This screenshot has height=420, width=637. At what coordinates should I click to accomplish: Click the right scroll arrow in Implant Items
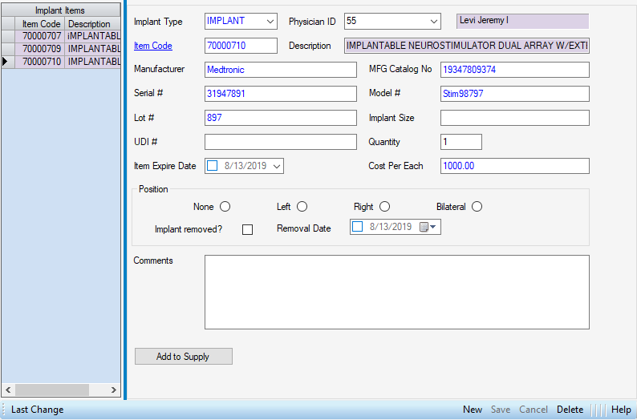point(114,390)
